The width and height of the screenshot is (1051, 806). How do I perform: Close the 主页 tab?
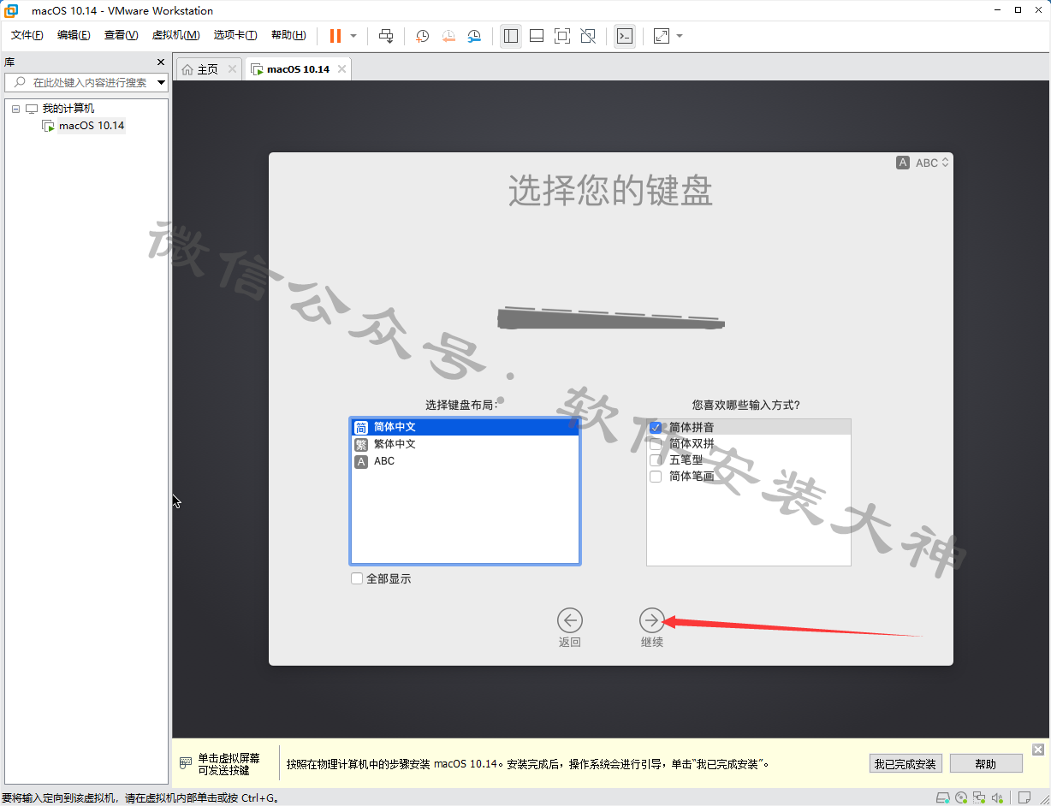tap(232, 69)
